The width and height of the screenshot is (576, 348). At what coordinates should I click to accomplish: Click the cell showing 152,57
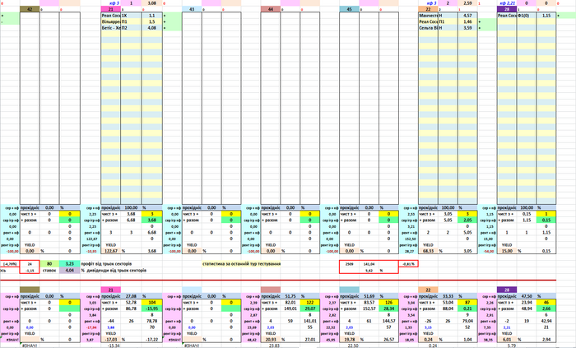pyautogui.click(x=369, y=309)
